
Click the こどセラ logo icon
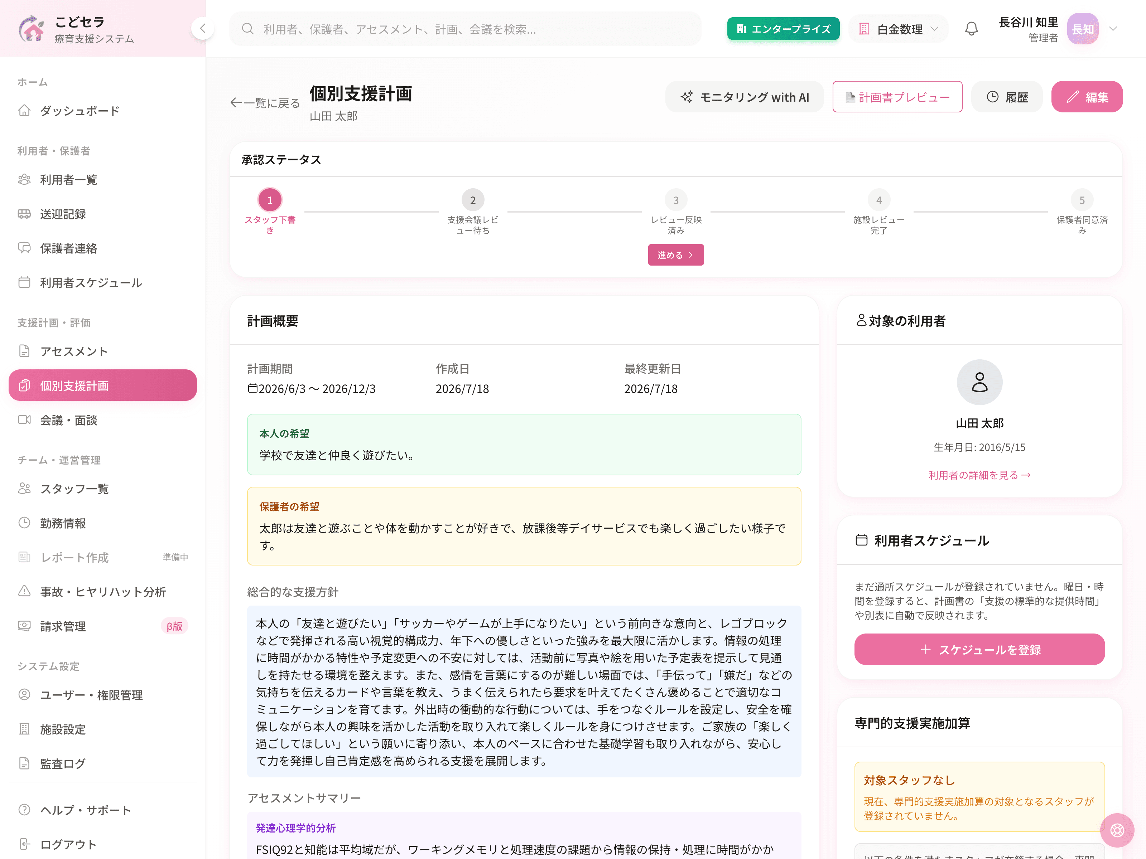32,29
